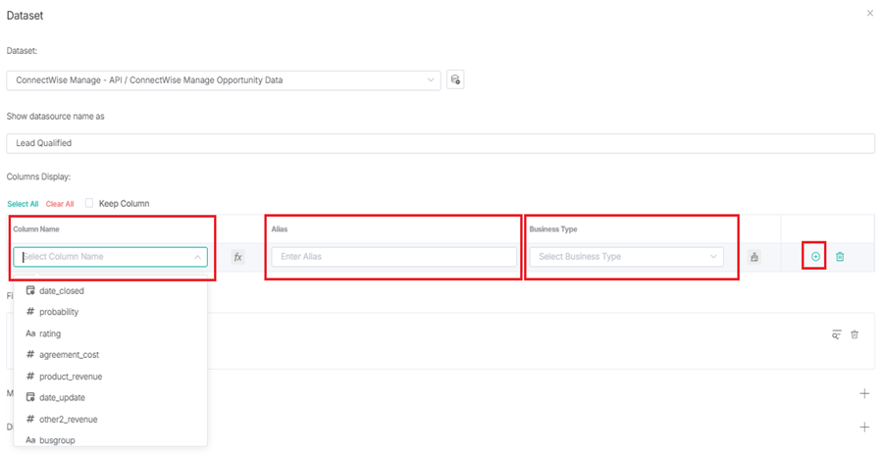Delete the column row with green trash icon
Screen dimensions: 883x456
click(x=840, y=257)
